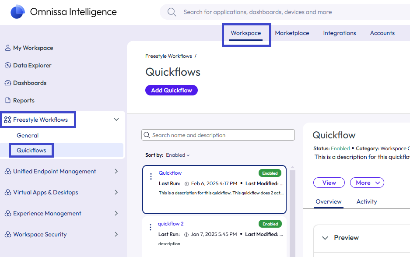This screenshot has width=410, height=257.
Task: Click the Search name and description field
Action: click(218, 135)
